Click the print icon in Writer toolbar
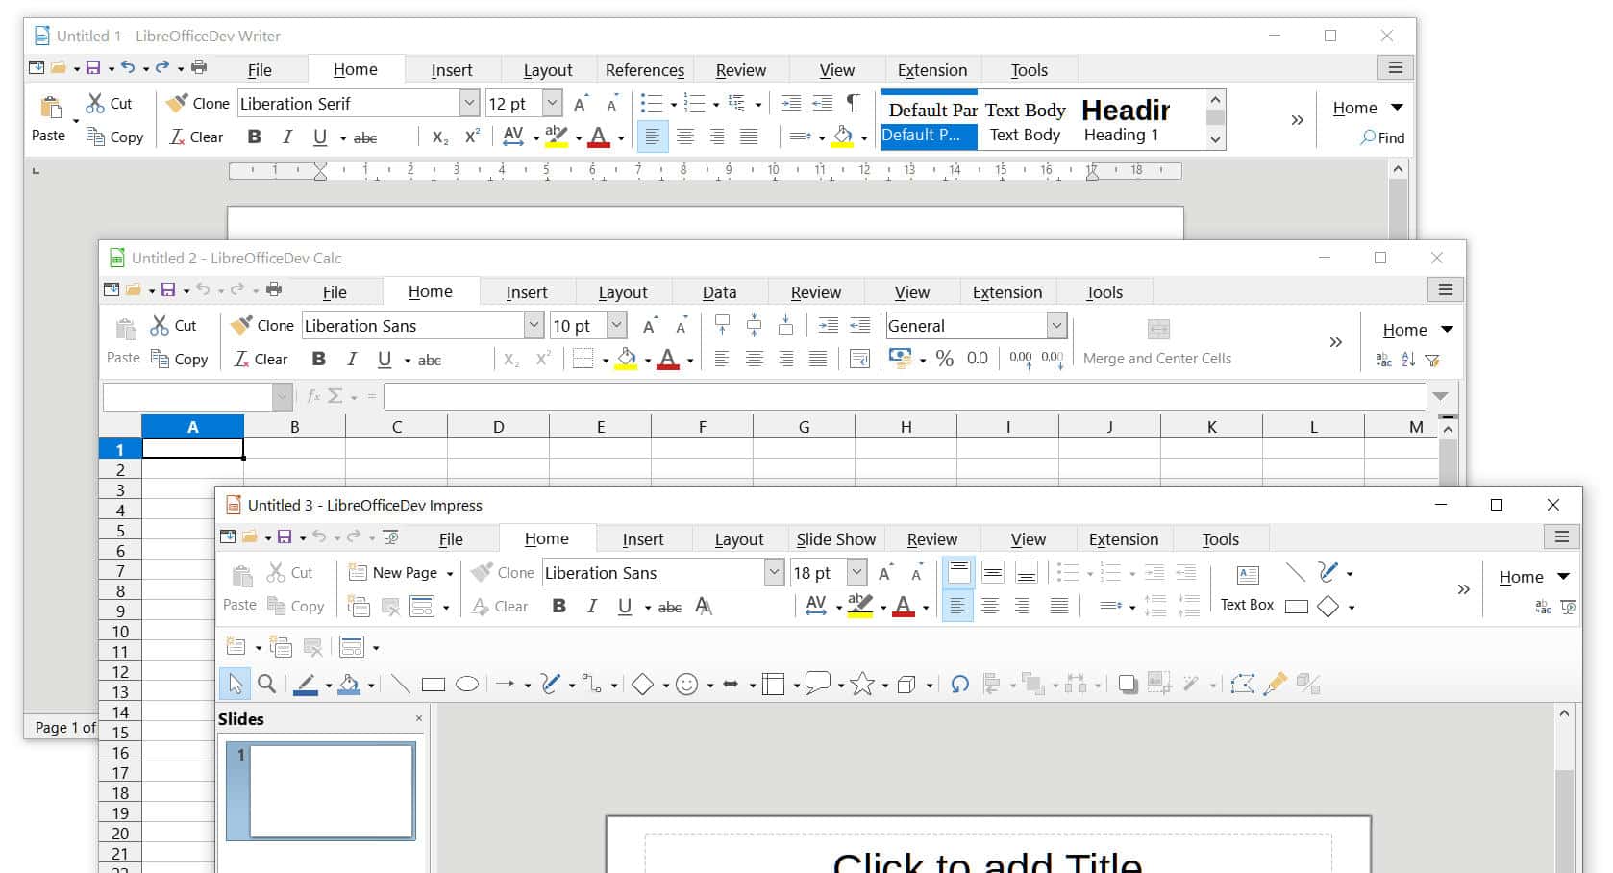 pyautogui.click(x=199, y=67)
